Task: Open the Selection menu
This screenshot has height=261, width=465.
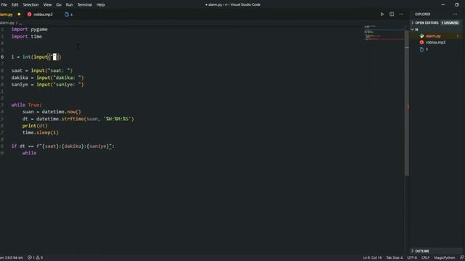Action: pos(31,5)
